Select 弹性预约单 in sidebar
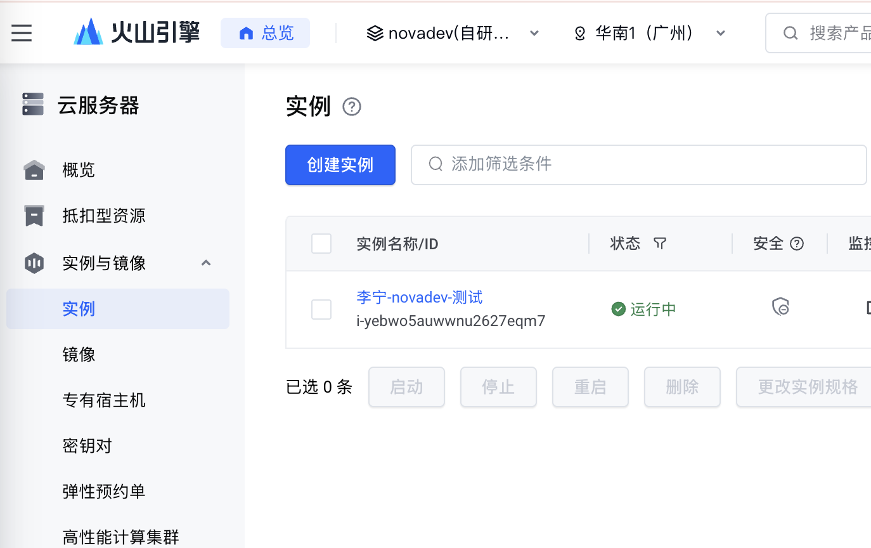 104,492
